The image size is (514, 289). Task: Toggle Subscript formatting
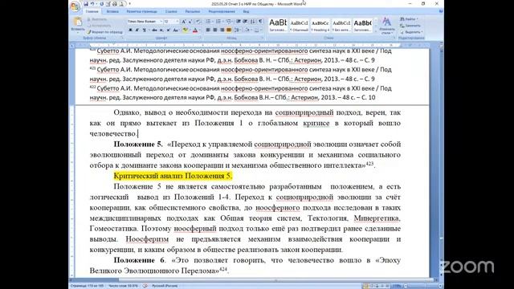(161, 31)
